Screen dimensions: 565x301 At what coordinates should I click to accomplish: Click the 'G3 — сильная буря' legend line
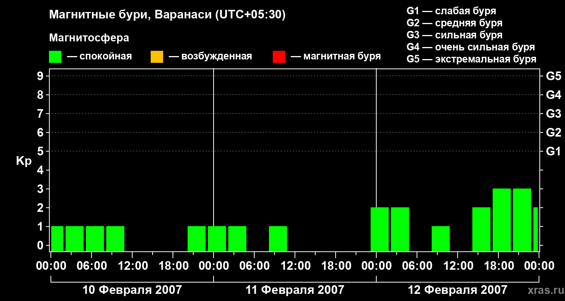coord(454,35)
